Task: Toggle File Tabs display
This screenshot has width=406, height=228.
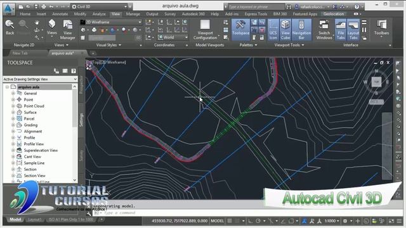Action: click(341, 30)
